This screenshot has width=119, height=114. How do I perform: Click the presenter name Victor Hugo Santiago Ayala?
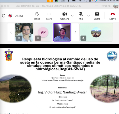[62, 92]
